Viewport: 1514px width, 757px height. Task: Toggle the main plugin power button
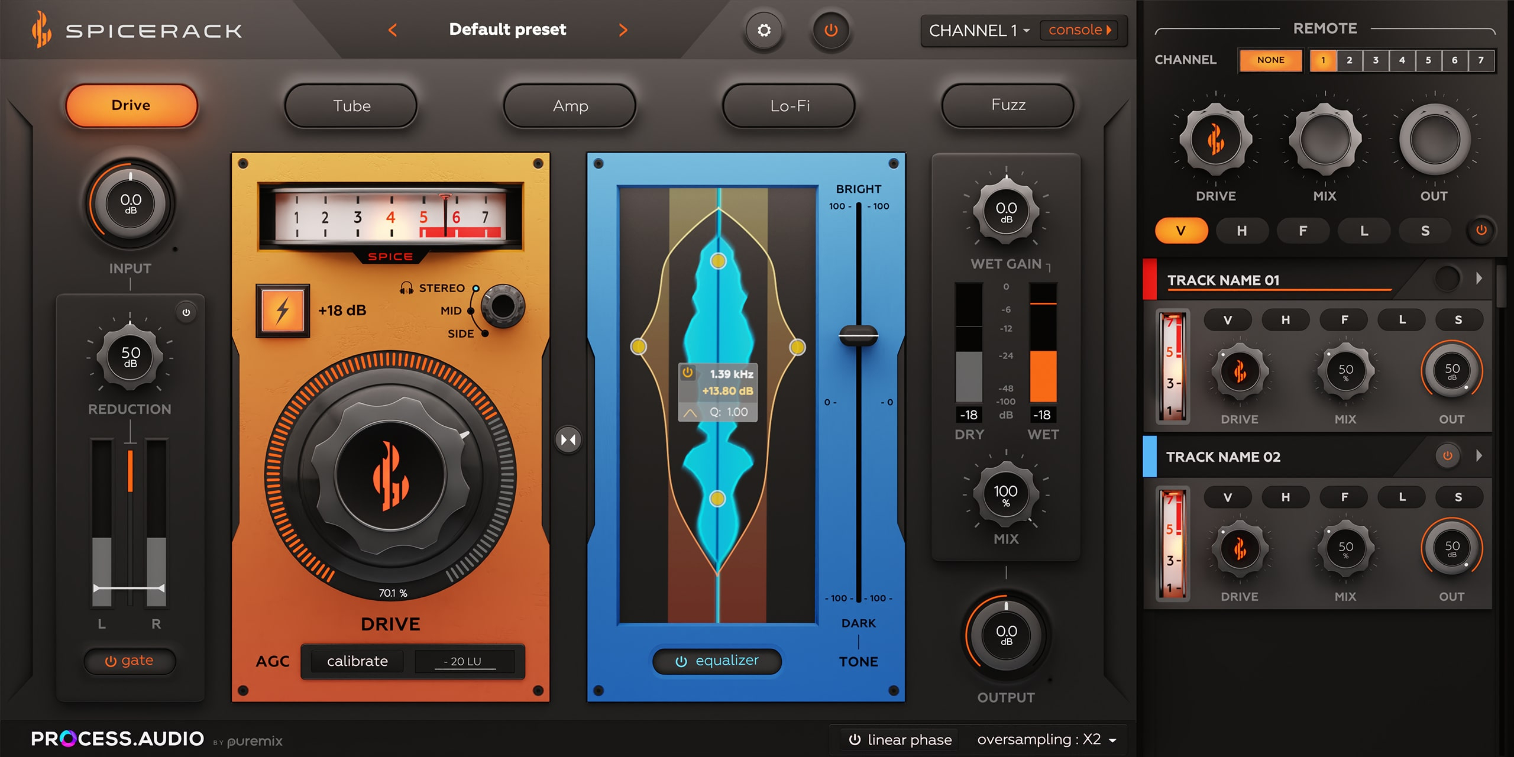pos(831,30)
